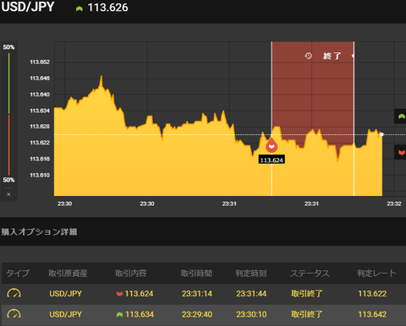Click the bottom 50% sentiment label
Viewport: 406px width, 326px height.
tap(8, 180)
